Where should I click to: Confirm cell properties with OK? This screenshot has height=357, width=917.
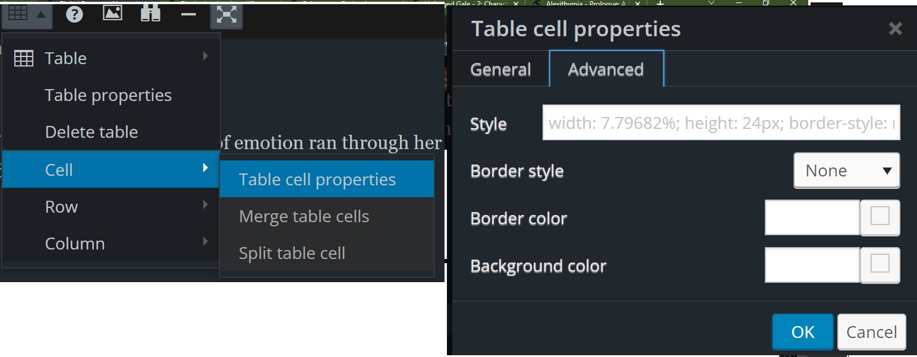(x=802, y=331)
